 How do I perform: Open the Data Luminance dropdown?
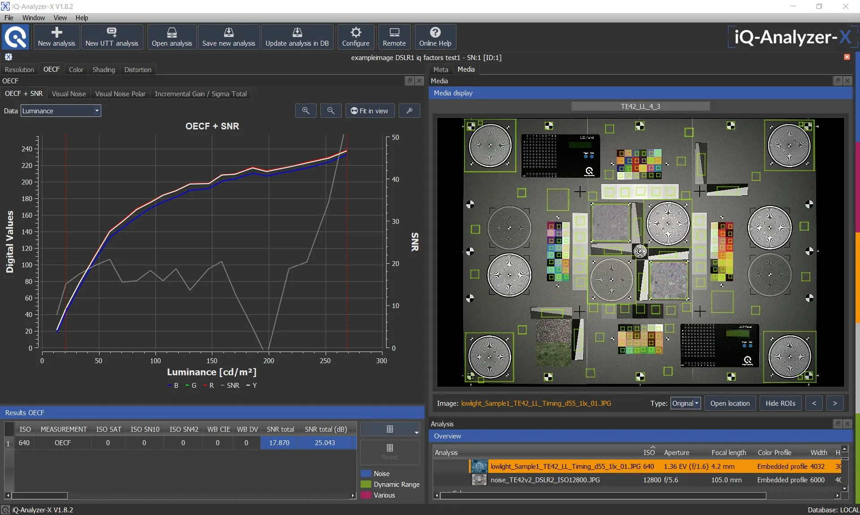click(61, 111)
